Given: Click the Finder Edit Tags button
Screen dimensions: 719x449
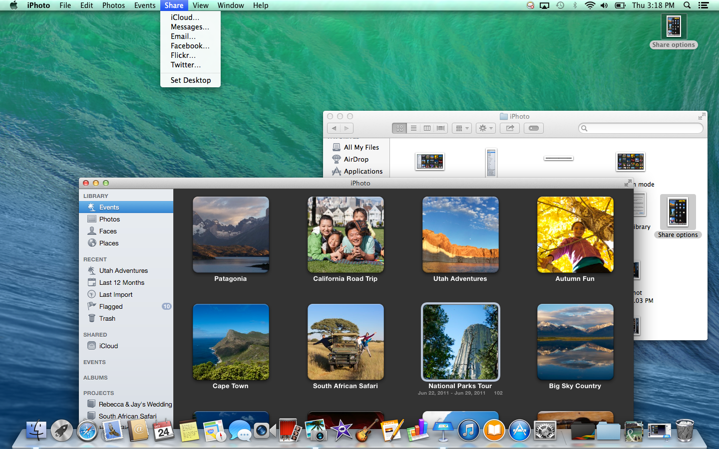Looking at the screenshot, I should click(533, 128).
